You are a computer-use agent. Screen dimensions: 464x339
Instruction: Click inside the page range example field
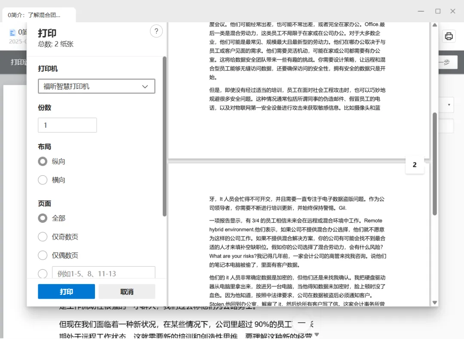pos(103,273)
